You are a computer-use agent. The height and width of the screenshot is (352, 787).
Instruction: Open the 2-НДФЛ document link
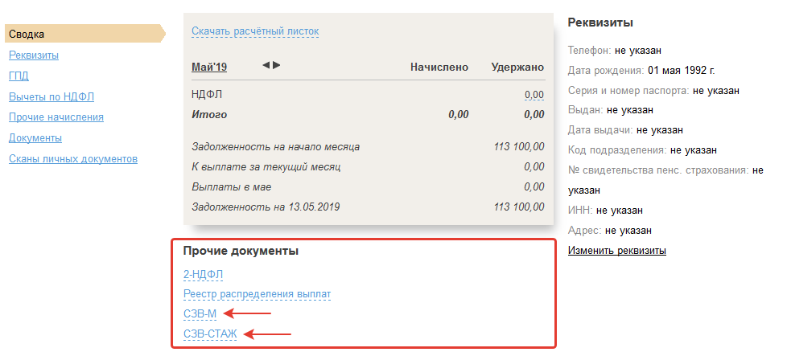coord(203,274)
